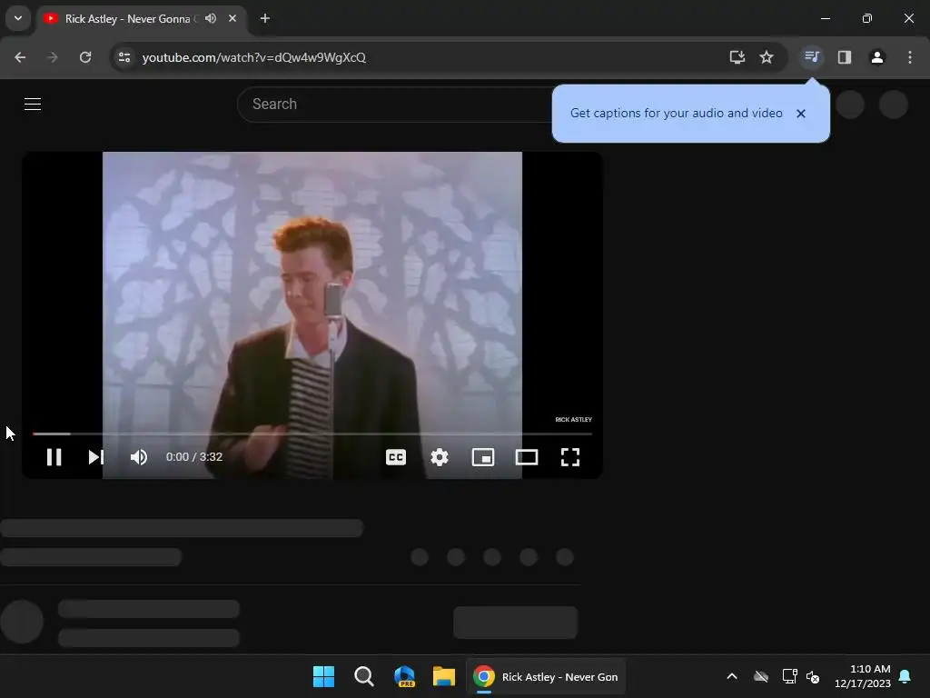Open Windows taskbar search
The width and height of the screenshot is (930, 698).
363,676
